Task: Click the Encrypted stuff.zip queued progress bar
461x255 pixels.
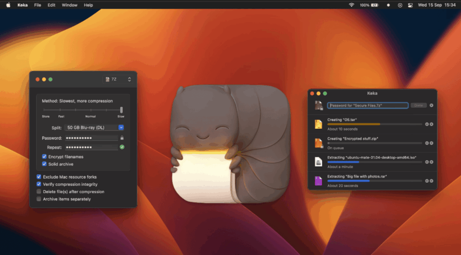Action: (375, 143)
